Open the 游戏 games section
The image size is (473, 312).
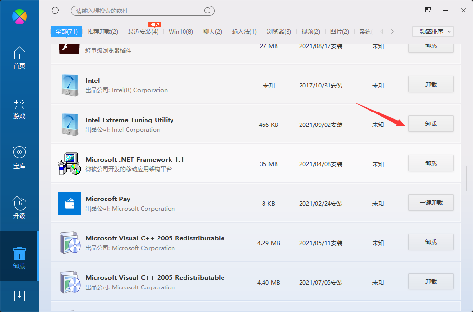pyautogui.click(x=19, y=108)
